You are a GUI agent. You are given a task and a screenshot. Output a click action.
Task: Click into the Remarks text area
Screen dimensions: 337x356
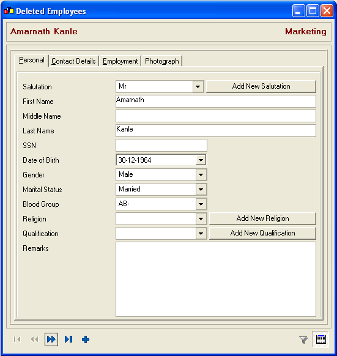coord(216,280)
